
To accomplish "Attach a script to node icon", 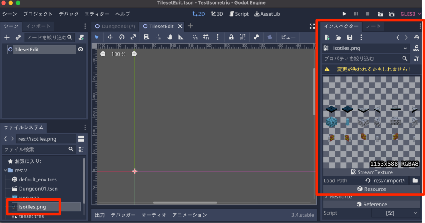I will (x=81, y=37).
